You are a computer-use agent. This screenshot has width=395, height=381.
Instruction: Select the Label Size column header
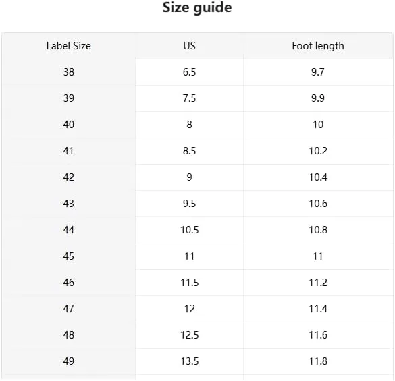68,46
